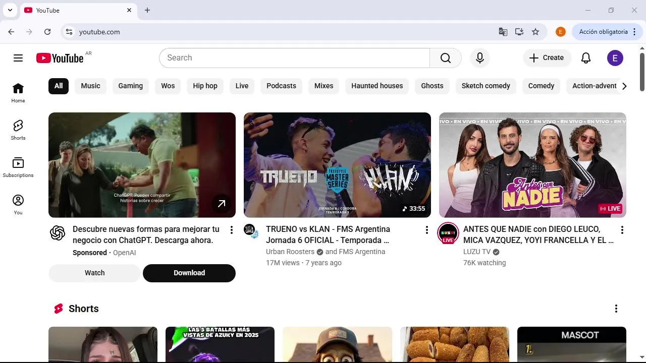Image resolution: width=646 pixels, height=363 pixels.
Task: Click the LUZU TV live avatar
Action: [x=448, y=233]
